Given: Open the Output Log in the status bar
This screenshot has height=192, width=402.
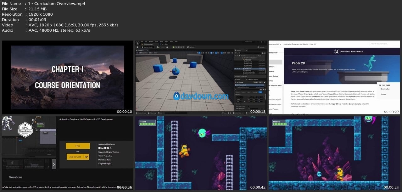Looking at the screenshot, I should [x=152, y=113].
